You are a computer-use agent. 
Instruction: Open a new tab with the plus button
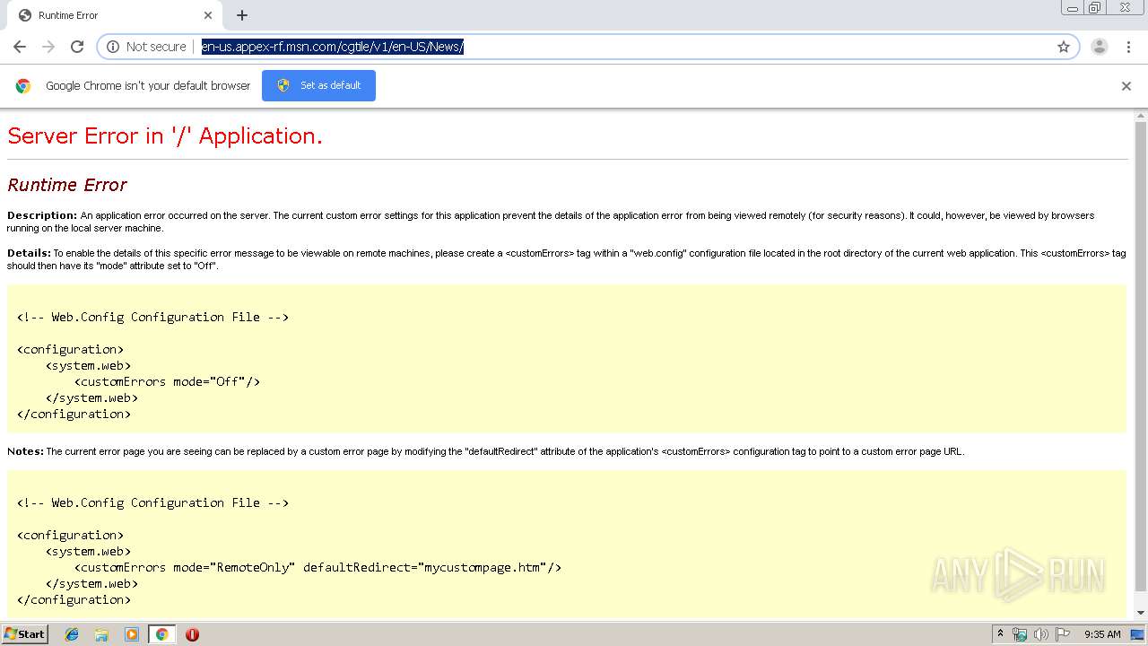click(242, 15)
